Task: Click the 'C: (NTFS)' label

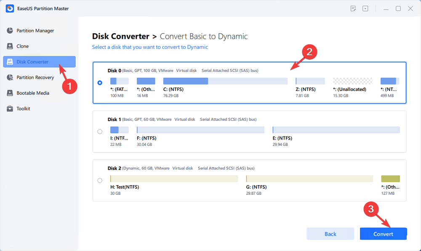Action: (x=173, y=89)
